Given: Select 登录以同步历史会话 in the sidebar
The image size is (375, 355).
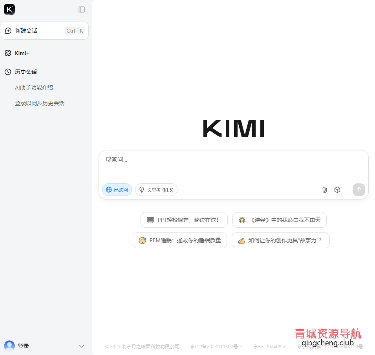Looking at the screenshot, I should coord(40,103).
